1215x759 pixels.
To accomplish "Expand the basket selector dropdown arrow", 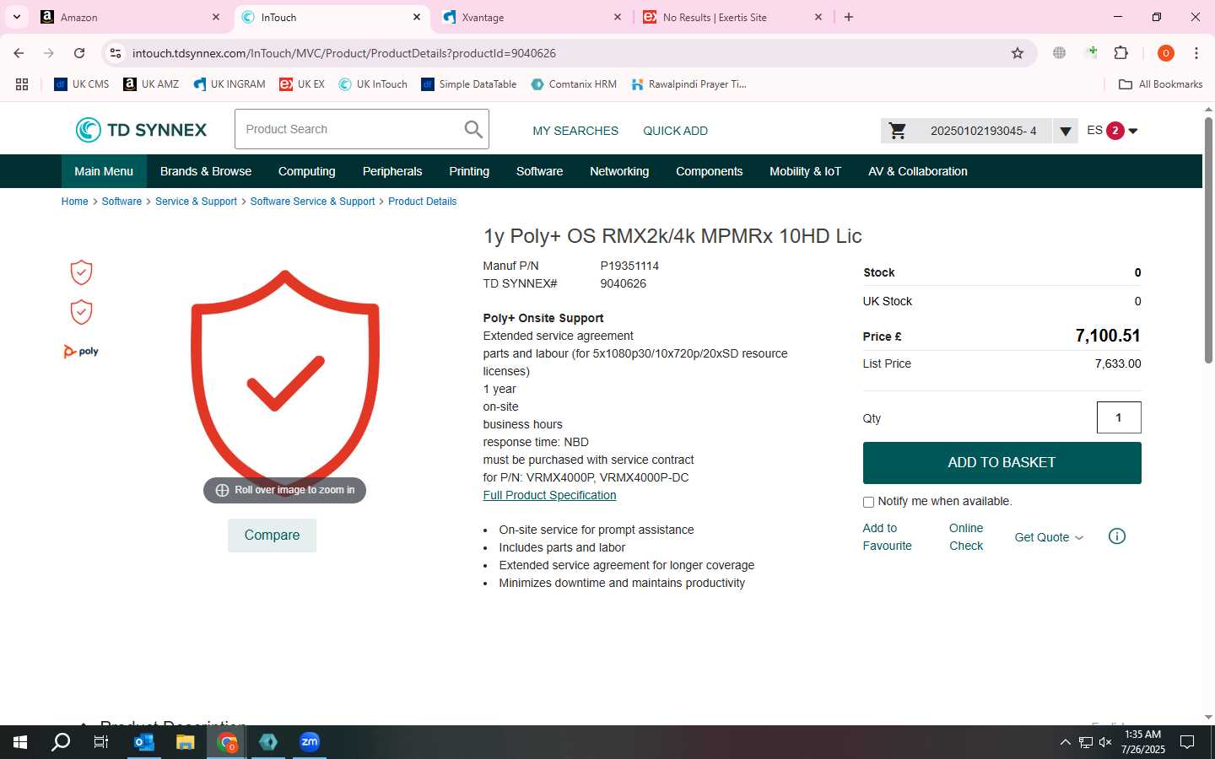I will 1066,131.
